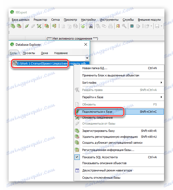The height and width of the screenshot is (190, 173).
Task: Open the Просмотр menu
Action: point(70,20)
